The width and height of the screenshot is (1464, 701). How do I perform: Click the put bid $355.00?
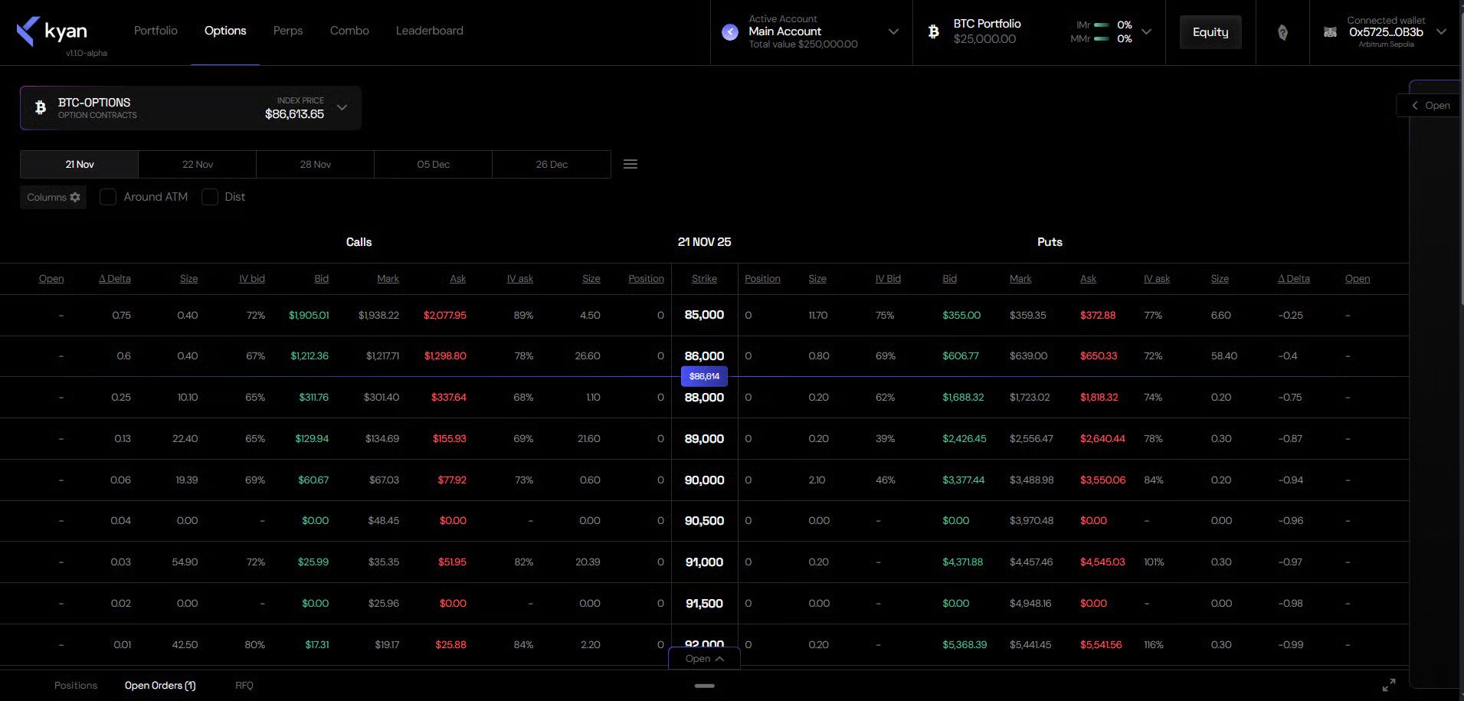(961, 315)
